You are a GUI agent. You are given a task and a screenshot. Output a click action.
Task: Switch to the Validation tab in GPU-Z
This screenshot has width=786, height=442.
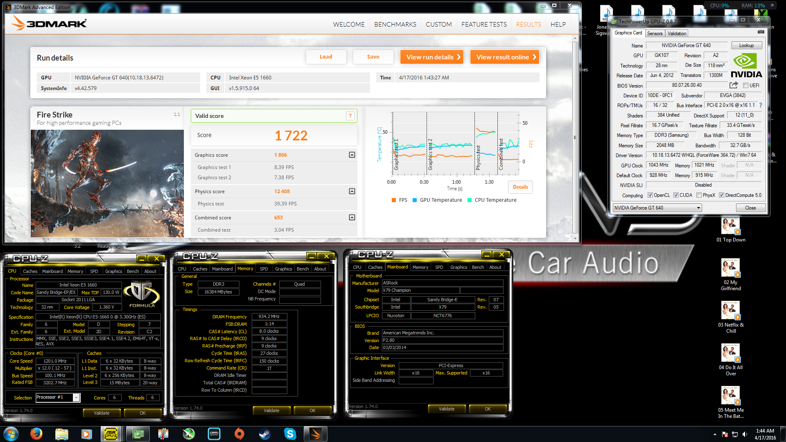tap(677, 34)
